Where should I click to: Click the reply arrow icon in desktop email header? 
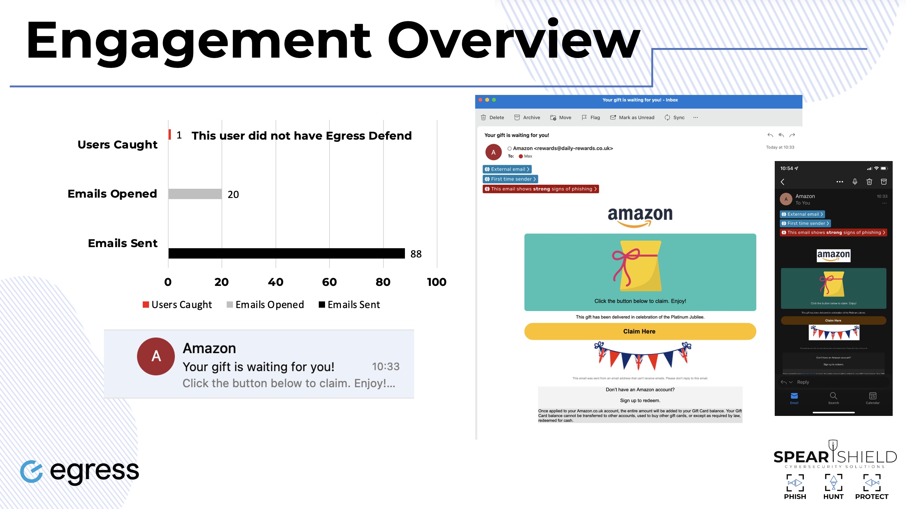770,135
